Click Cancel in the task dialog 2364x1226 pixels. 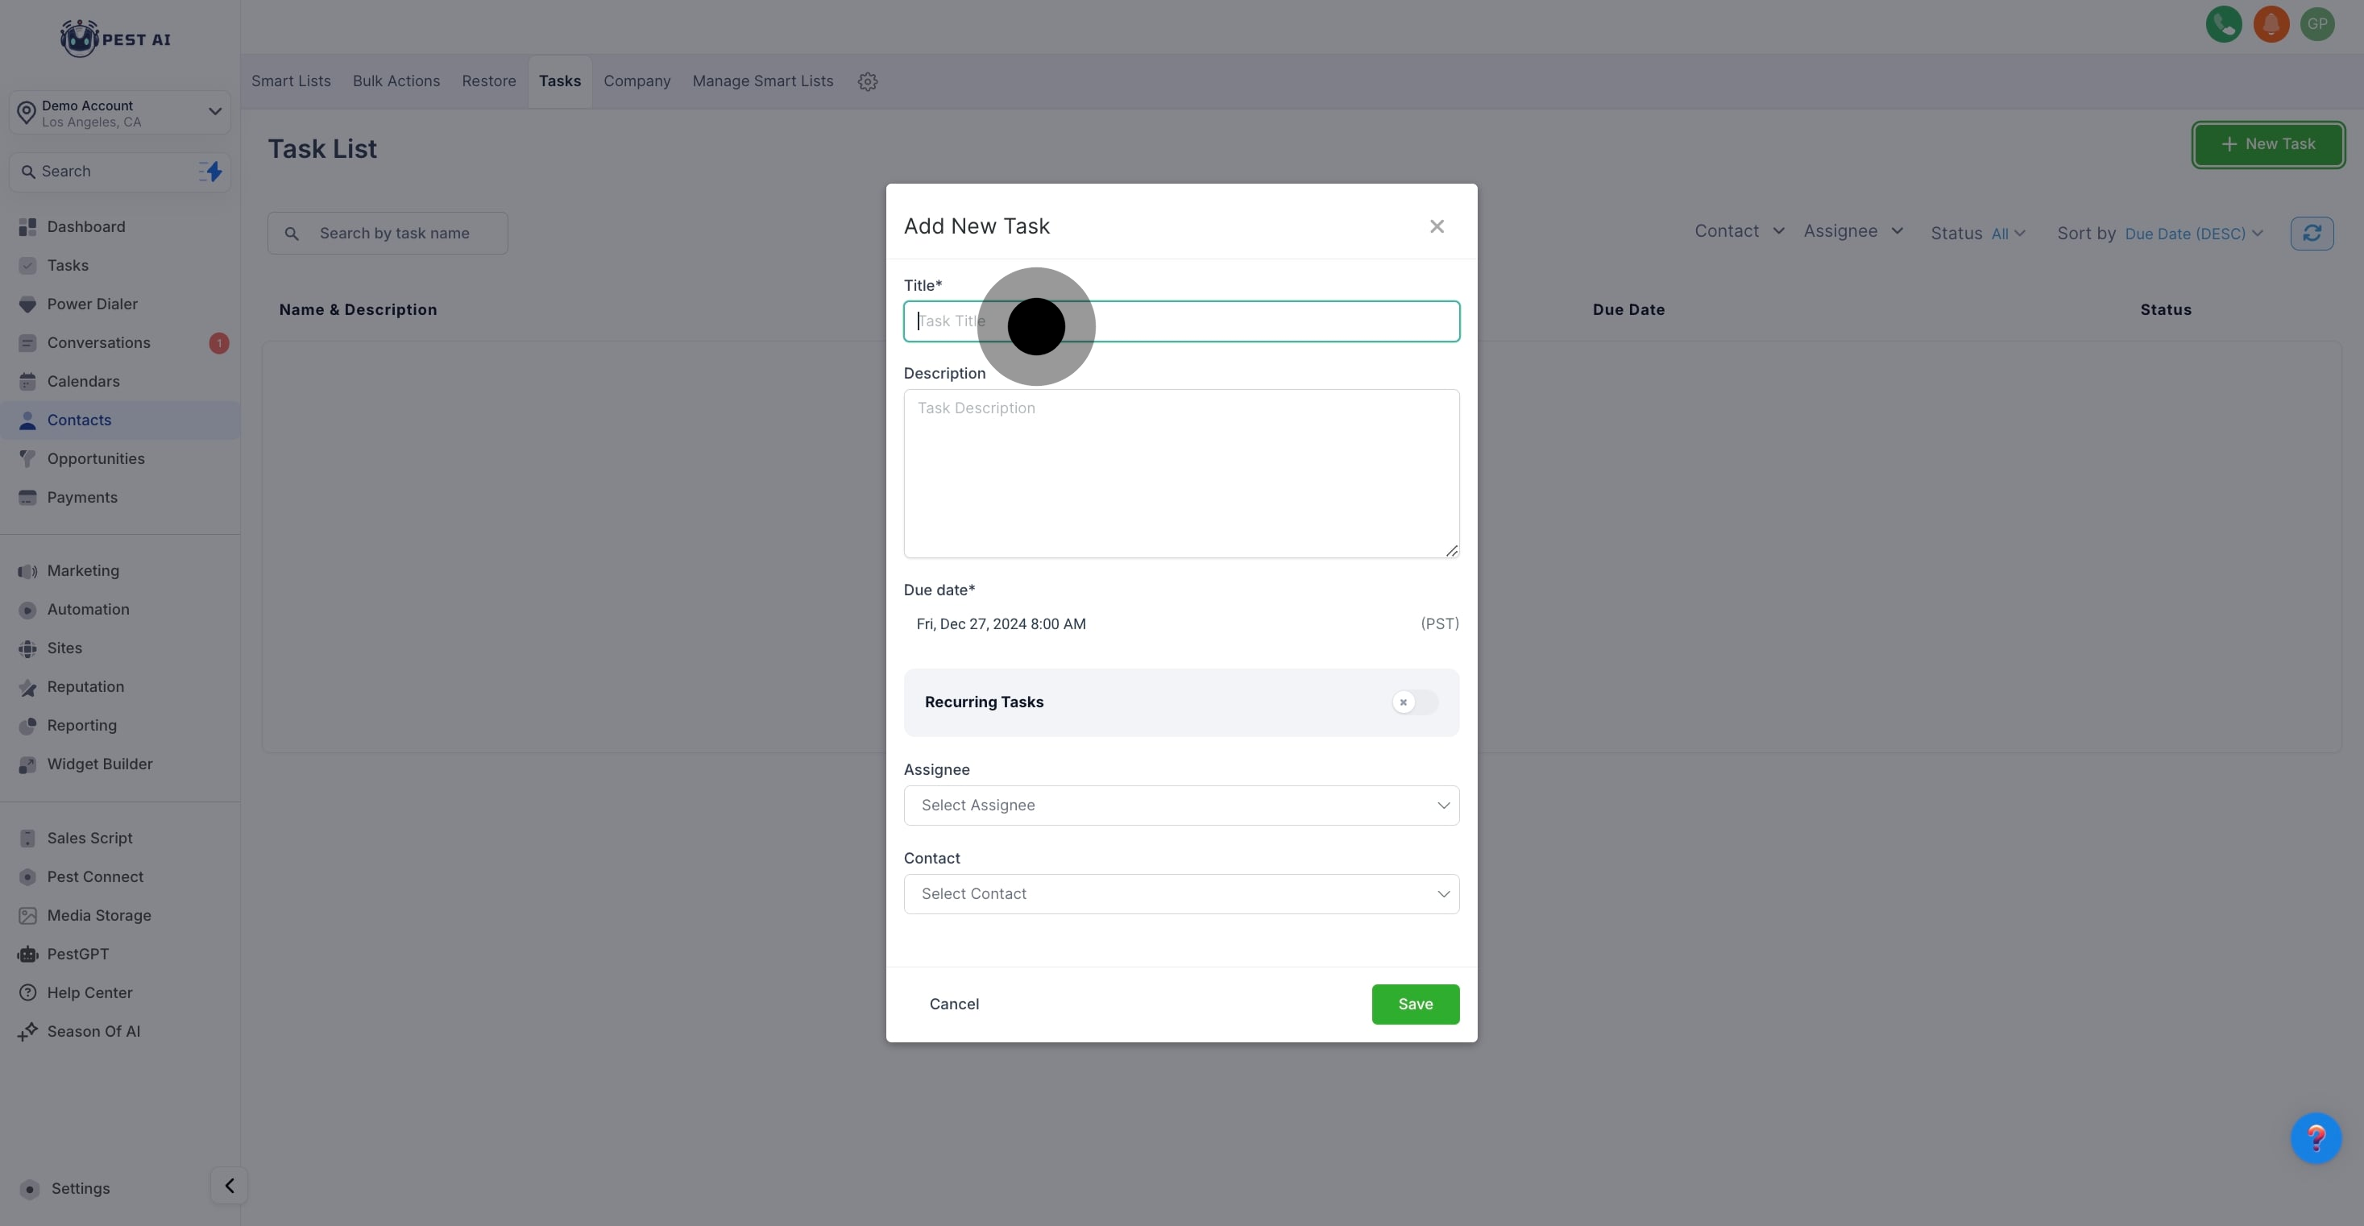(953, 1004)
